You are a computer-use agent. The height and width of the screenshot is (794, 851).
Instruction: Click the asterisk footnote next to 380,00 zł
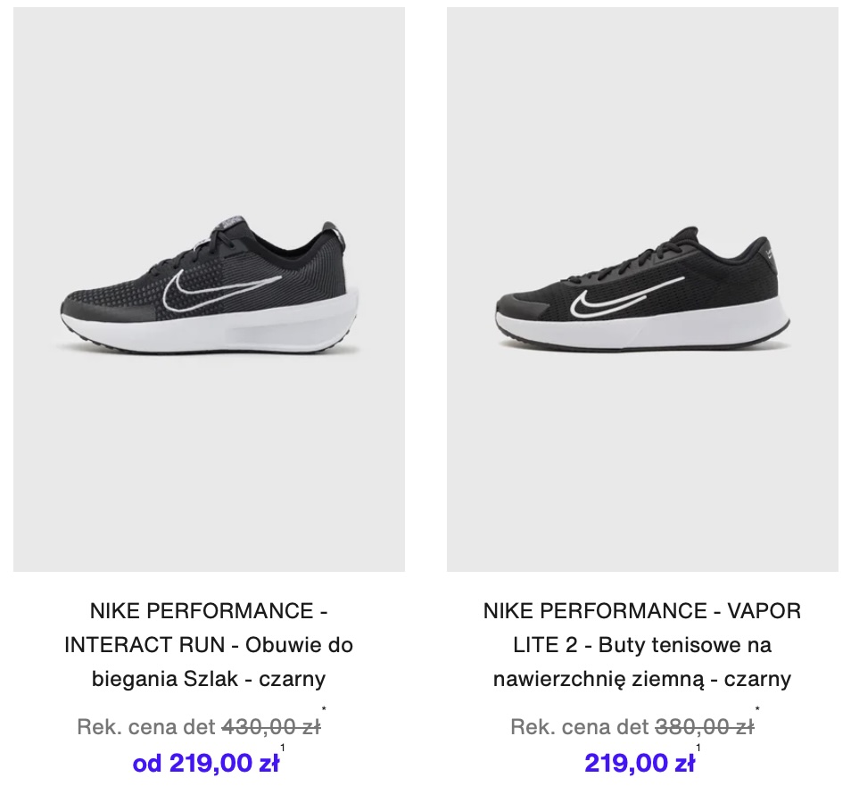757,709
